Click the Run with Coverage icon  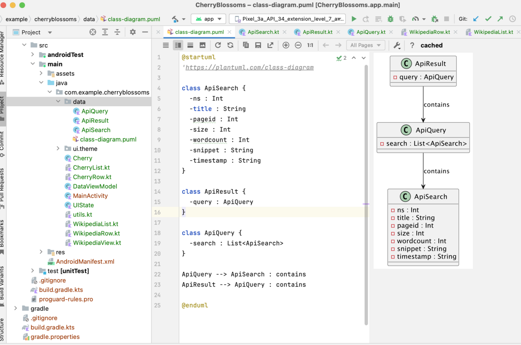click(402, 19)
